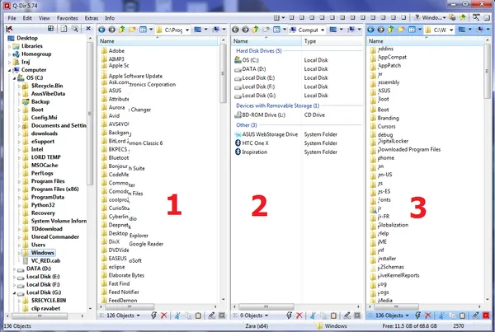Screen dimensions: 495x332
Task: Close the folder tree panel with X
Action: (88, 29)
